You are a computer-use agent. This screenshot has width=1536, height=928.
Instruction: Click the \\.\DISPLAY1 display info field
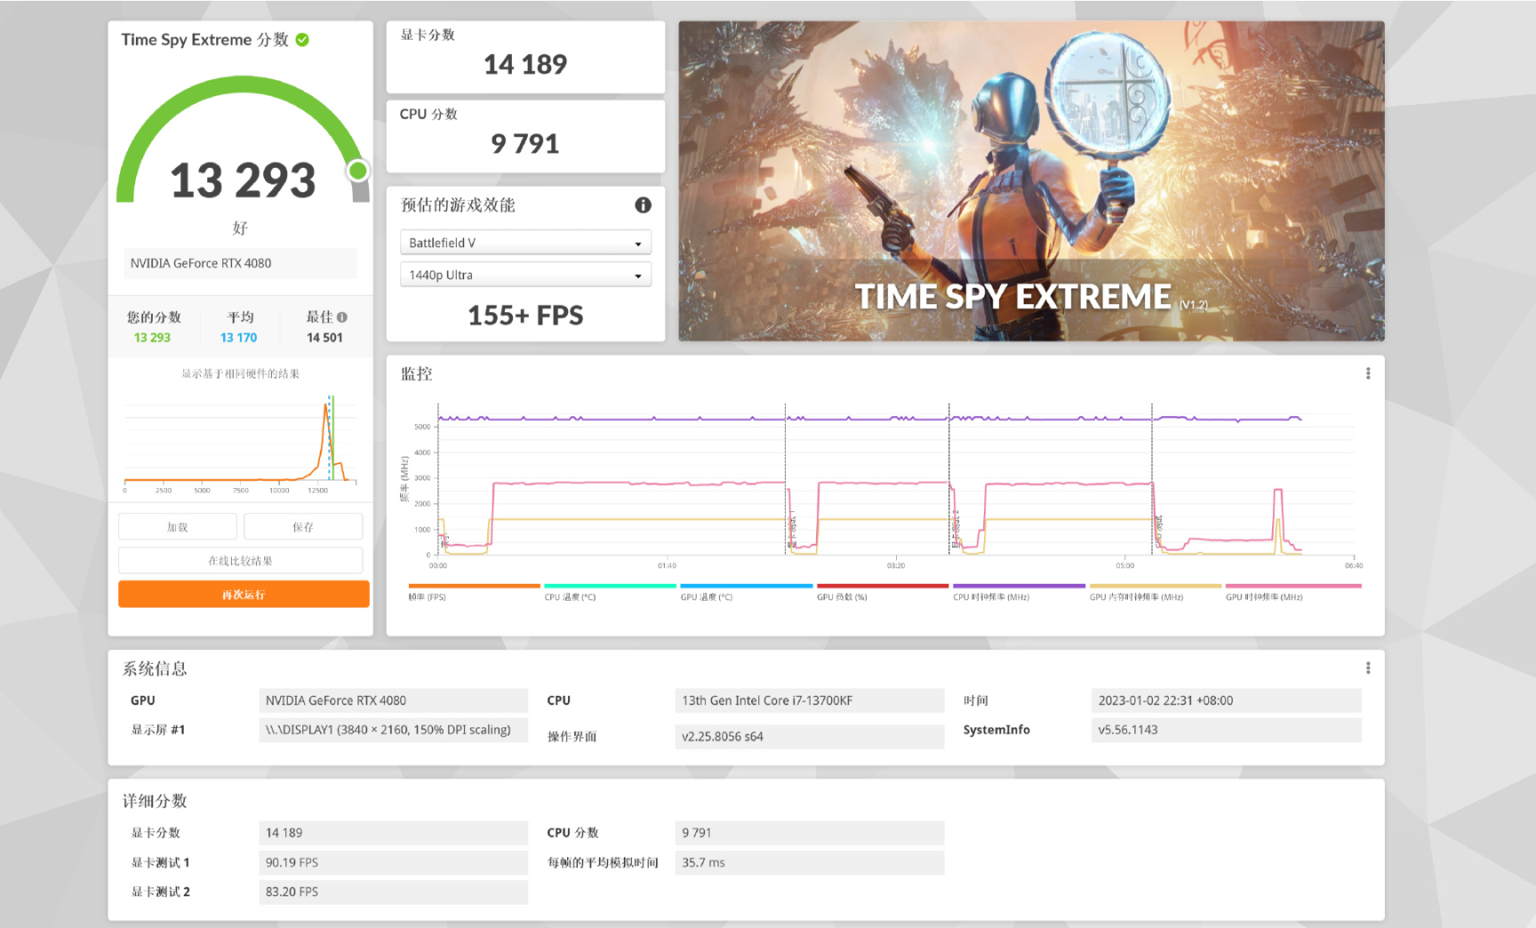coord(393,730)
